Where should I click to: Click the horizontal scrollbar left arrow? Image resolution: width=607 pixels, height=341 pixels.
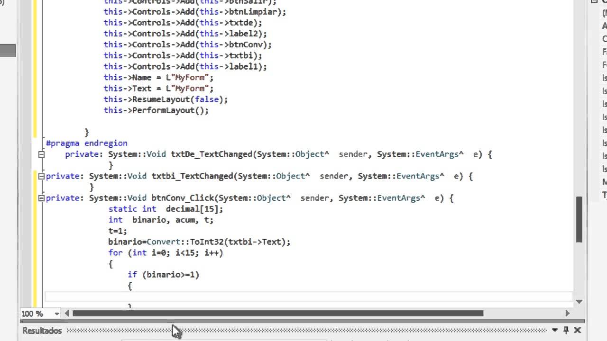67,313
